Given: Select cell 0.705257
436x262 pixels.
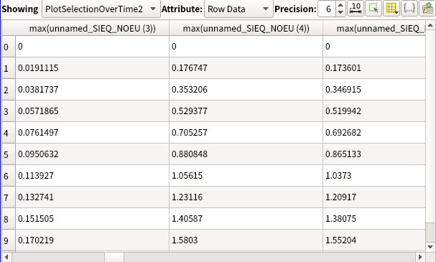Looking at the screenshot, I should [x=246, y=133].
